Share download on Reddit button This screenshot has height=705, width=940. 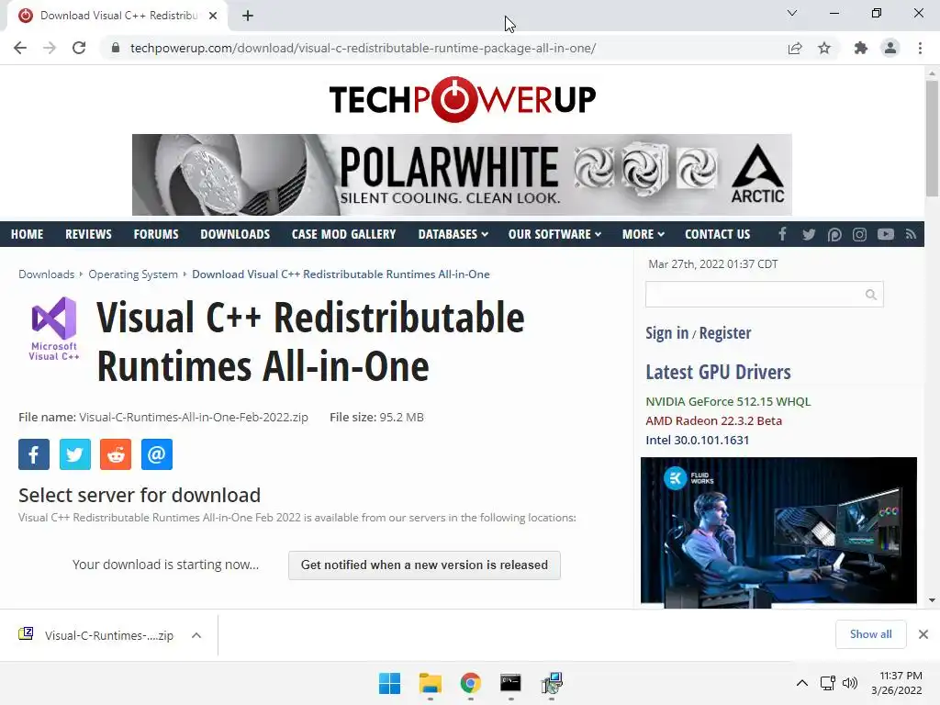point(116,454)
